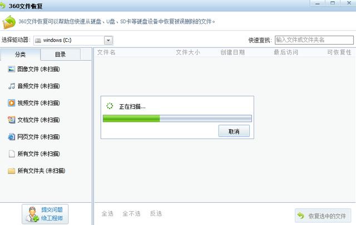Click the 全不选 link

[131, 214]
